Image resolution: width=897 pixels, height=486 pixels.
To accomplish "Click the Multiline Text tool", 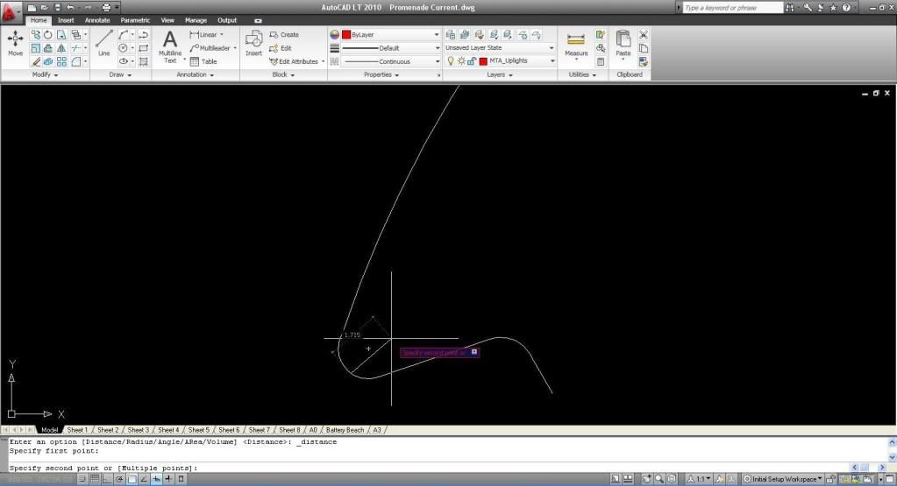I will pyautogui.click(x=169, y=44).
